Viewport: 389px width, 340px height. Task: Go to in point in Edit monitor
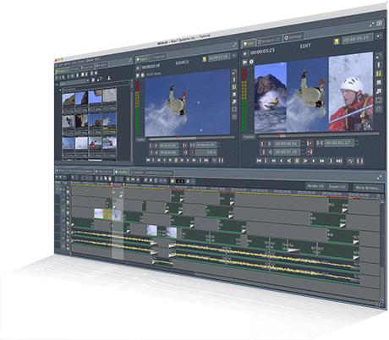coord(310,144)
